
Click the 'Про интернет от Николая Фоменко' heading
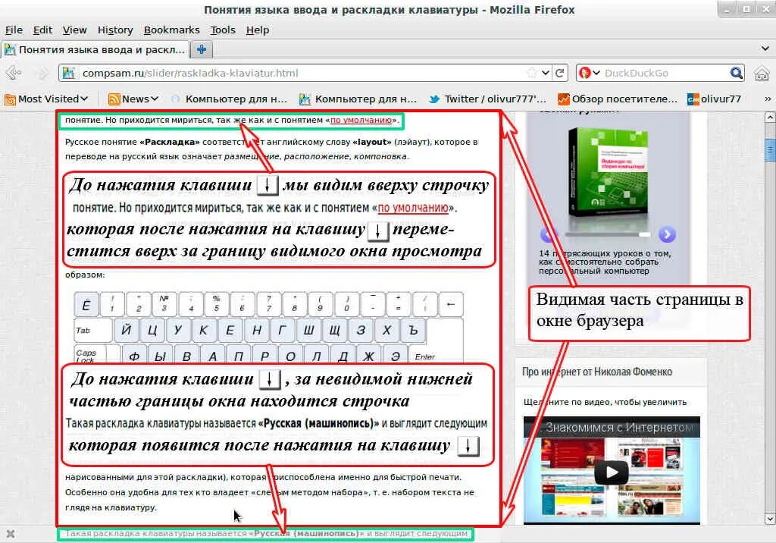tap(597, 372)
